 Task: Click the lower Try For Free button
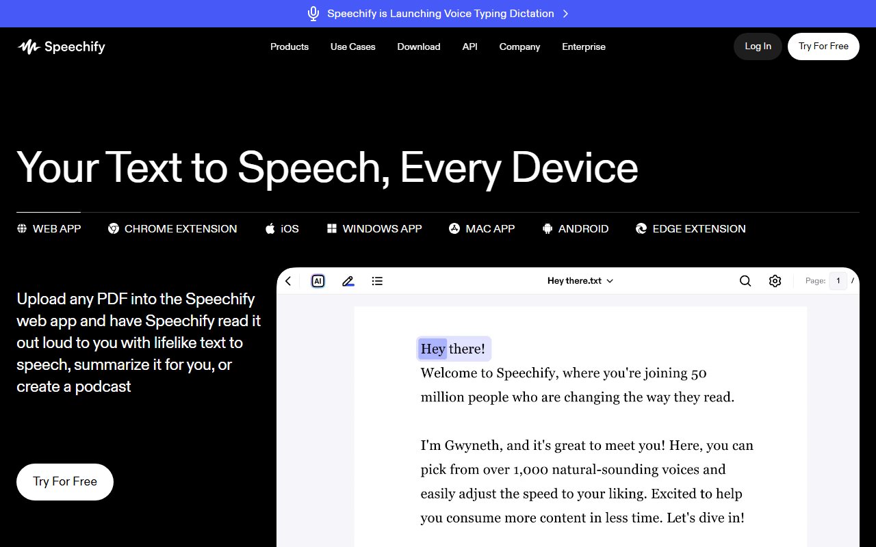(x=65, y=481)
